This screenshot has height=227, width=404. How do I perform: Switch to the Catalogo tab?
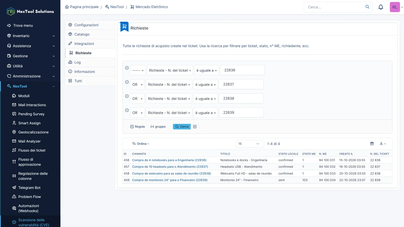click(x=90, y=34)
